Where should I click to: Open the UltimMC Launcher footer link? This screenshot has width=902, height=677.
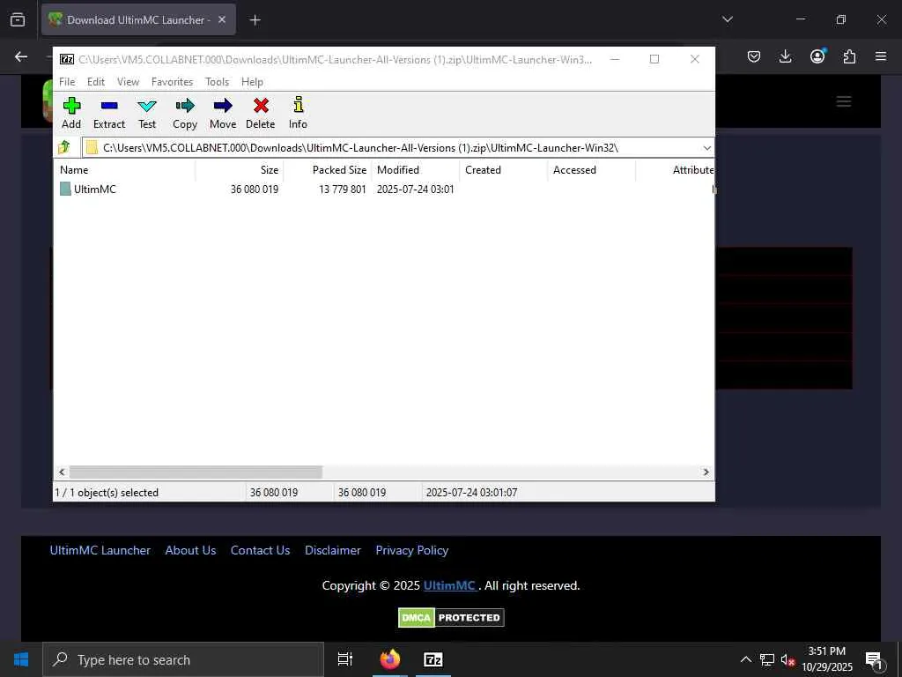(x=100, y=550)
